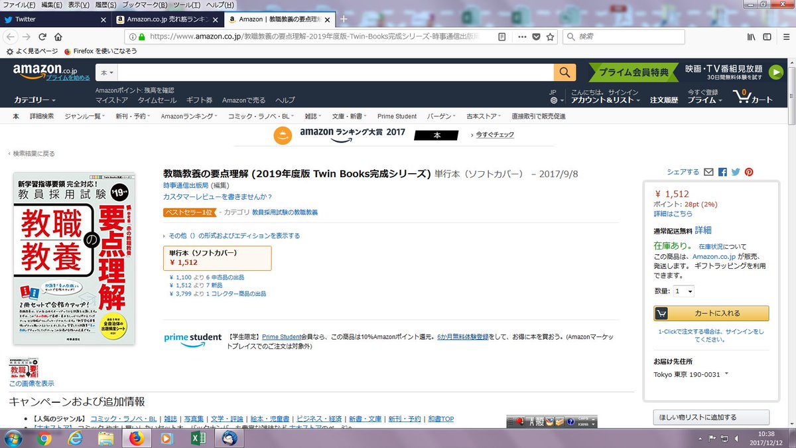796x448 pixels.
Task: Click the 時事通信出版局 author link
Action: [186, 185]
